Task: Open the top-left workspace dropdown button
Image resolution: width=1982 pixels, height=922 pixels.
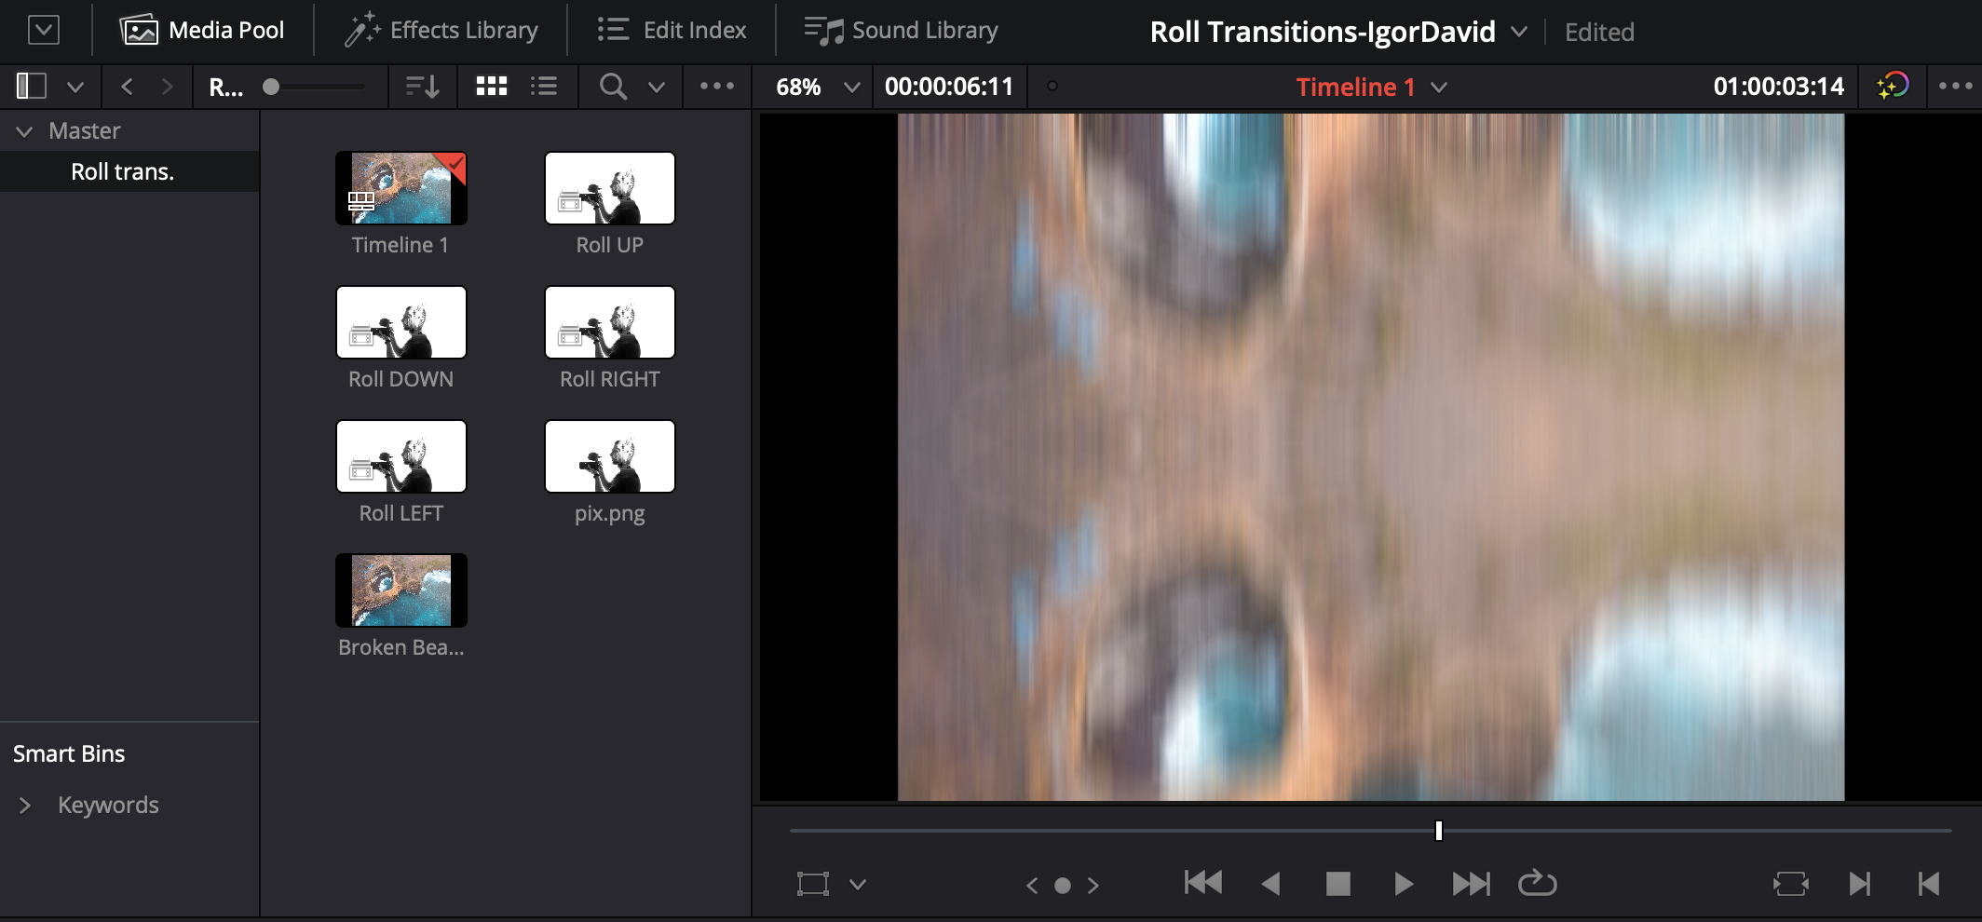Action: click(x=44, y=30)
